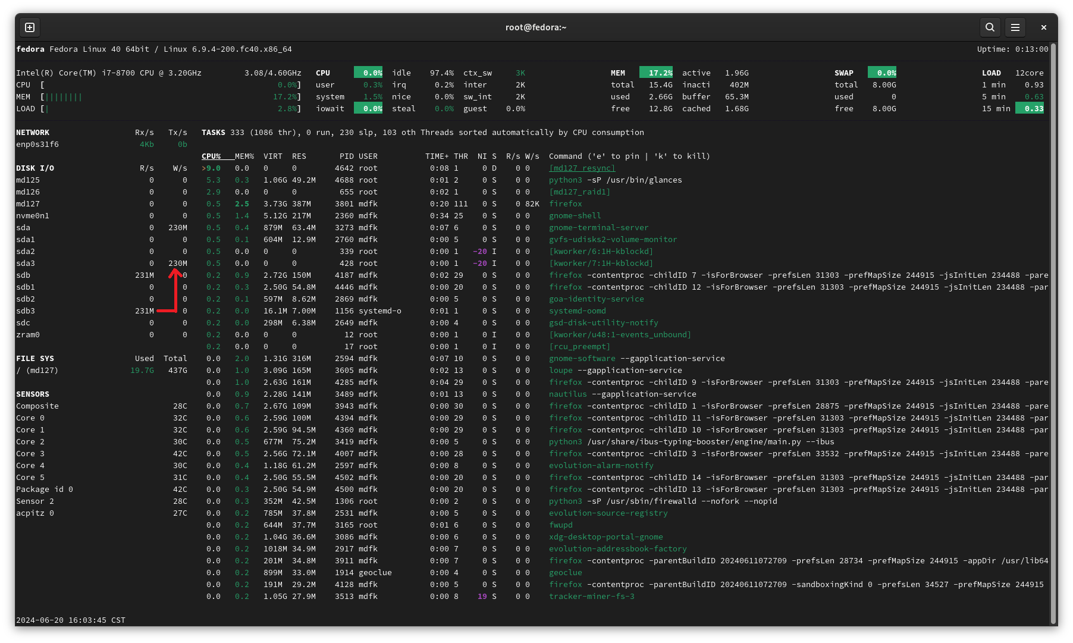This screenshot has height=643, width=1073.
Task: Click the root@fedora:~ window title
Action: click(536, 27)
